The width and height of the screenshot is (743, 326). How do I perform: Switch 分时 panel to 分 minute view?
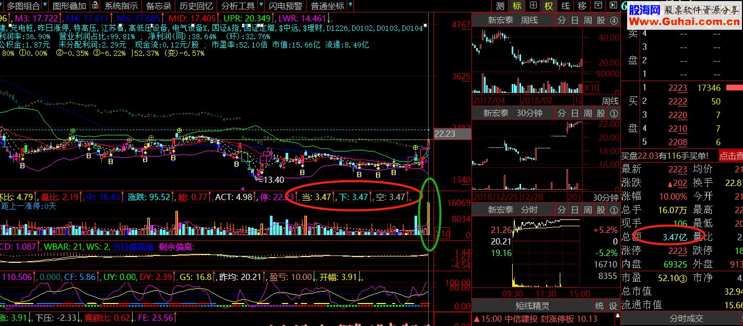pyautogui.click(x=561, y=209)
